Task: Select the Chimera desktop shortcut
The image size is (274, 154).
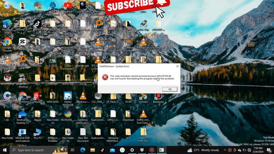Action: pyautogui.click(x=143, y=98)
